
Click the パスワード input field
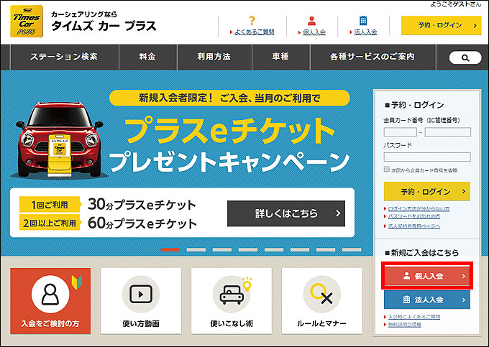click(427, 157)
